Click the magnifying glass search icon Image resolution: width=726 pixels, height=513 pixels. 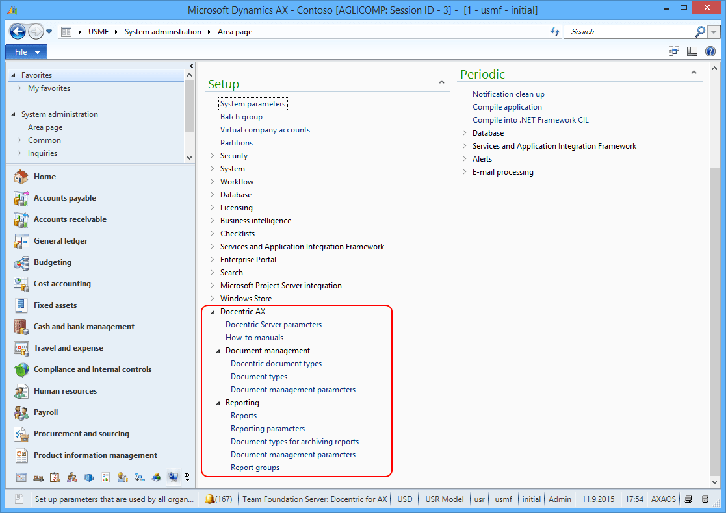[700, 31]
